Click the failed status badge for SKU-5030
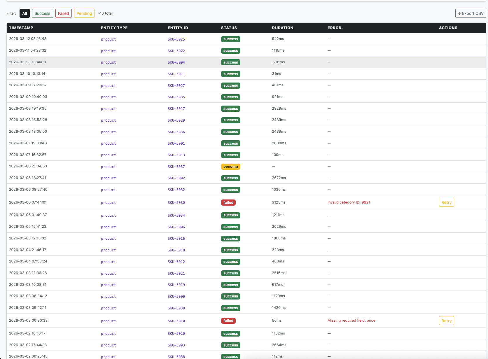The width and height of the screenshot is (488, 359). click(228, 202)
